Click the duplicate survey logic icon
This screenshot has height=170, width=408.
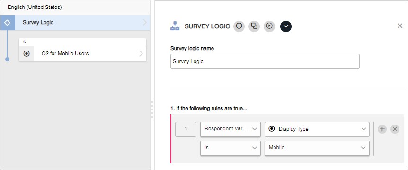pyautogui.click(x=254, y=26)
